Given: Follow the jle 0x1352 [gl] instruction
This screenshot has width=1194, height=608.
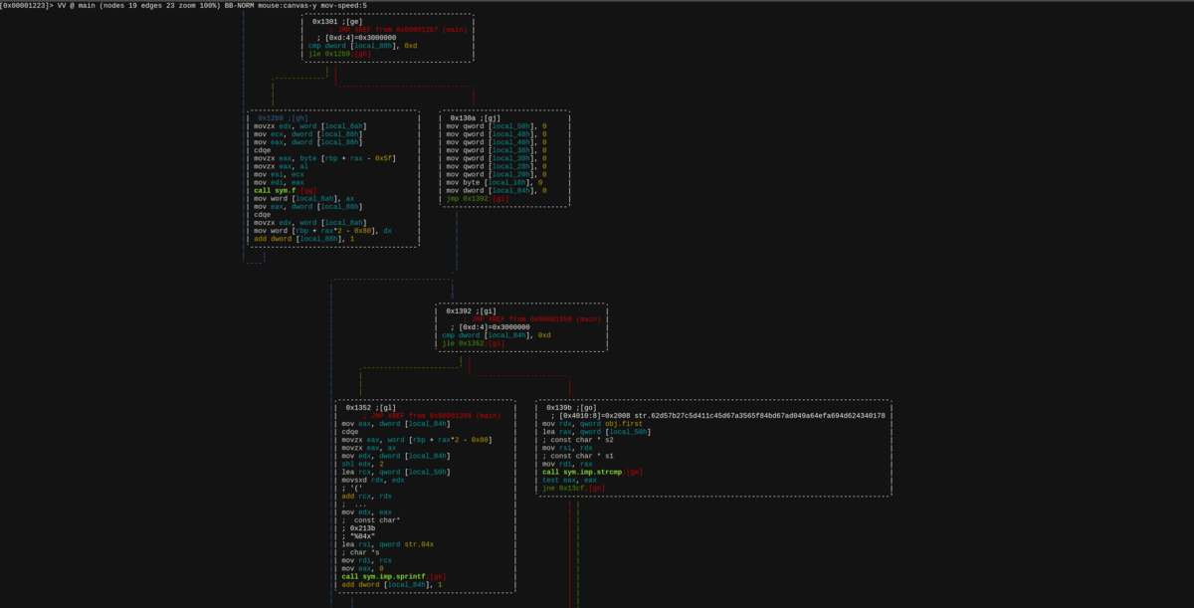Looking at the screenshot, I should point(474,343).
